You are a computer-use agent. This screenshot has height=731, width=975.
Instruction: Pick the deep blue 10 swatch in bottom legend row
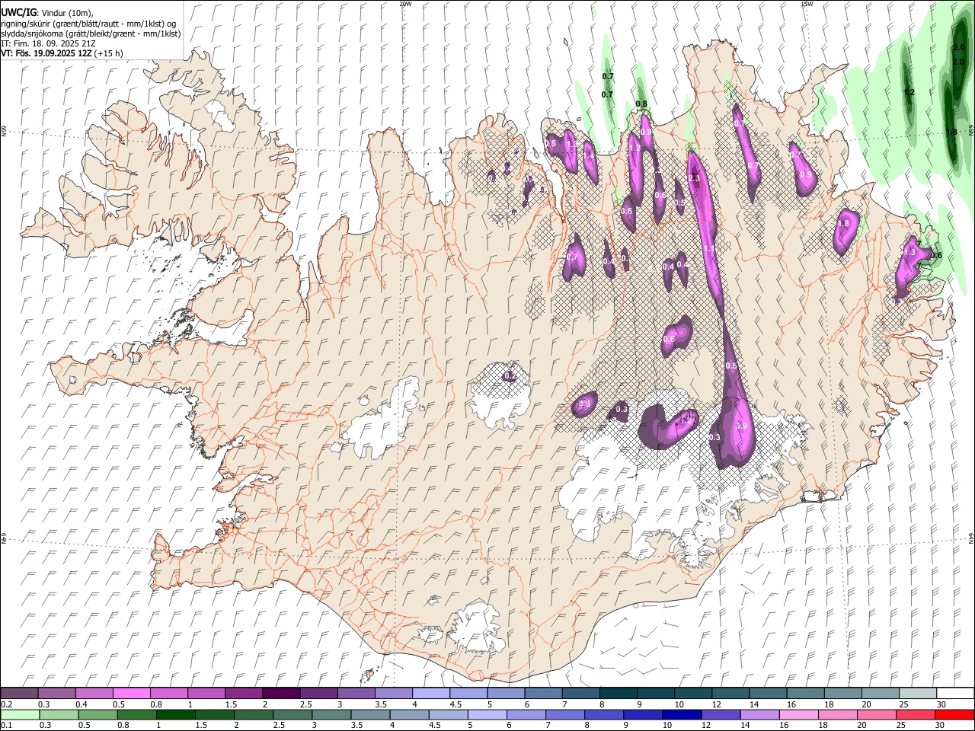[x=681, y=714]
